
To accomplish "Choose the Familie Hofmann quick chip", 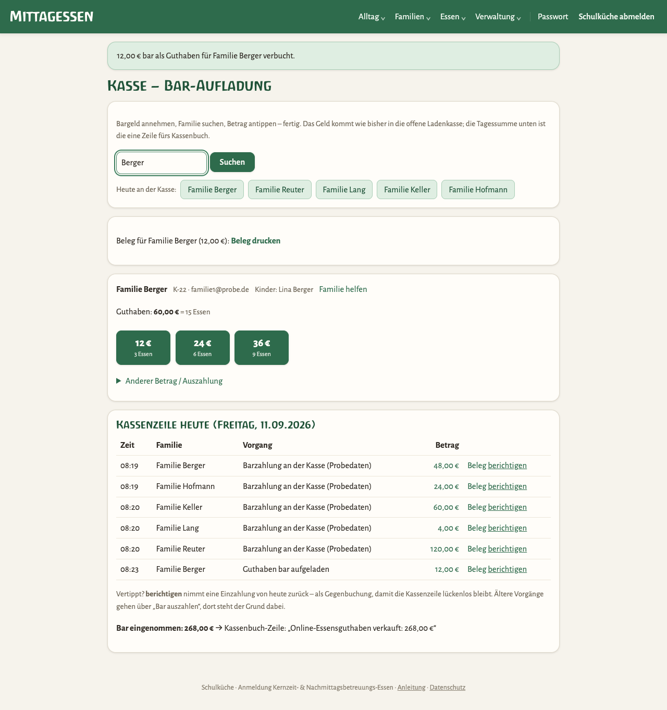I will click(x=478, y=190).
